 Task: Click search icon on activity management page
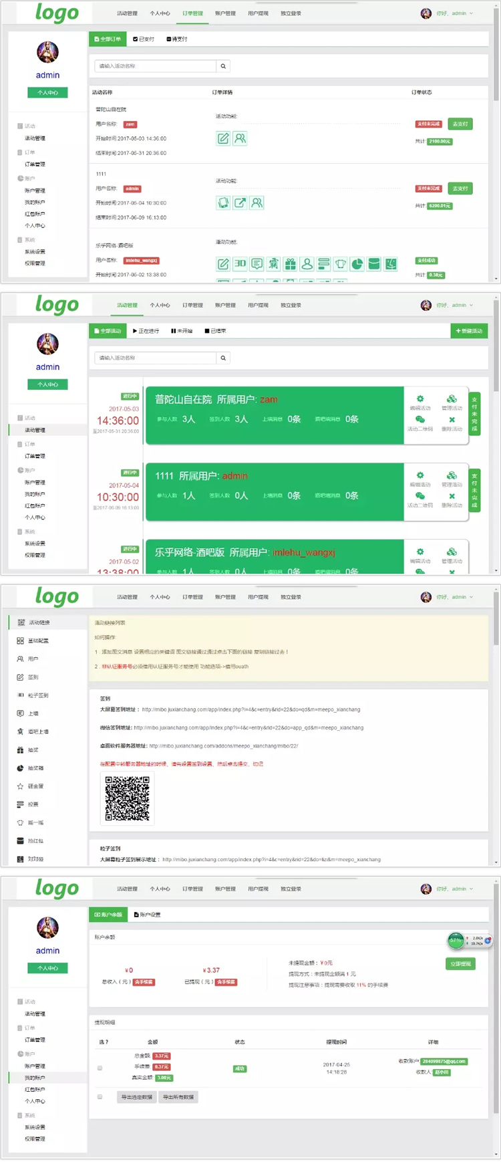[223, 358]
